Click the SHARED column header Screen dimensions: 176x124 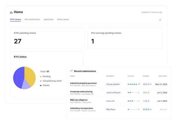tap(146, 76)
